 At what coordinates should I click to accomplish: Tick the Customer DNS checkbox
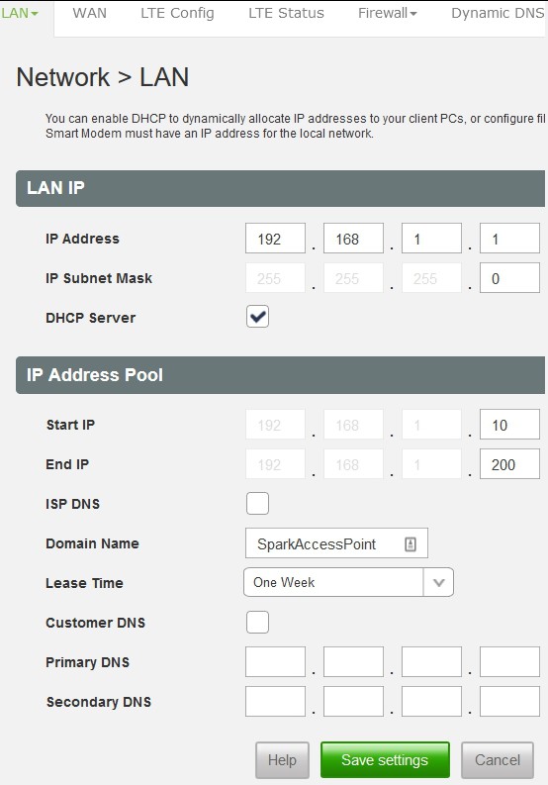[257, 623]
